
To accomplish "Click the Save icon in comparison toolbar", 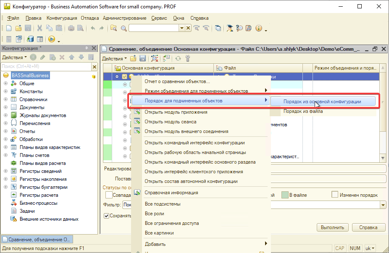I will 142,58.
